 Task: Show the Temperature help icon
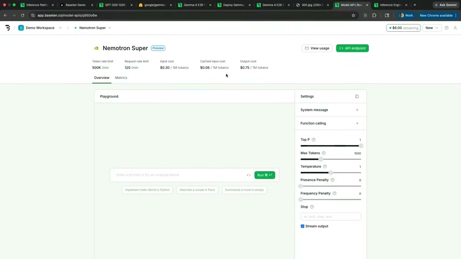coord(325,166)
